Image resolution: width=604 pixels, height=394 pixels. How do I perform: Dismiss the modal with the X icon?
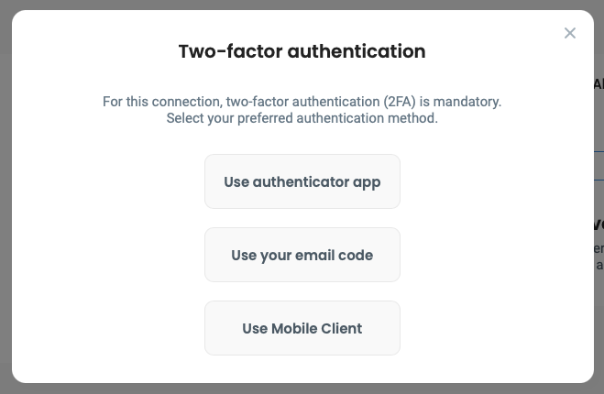coord(570,34)
